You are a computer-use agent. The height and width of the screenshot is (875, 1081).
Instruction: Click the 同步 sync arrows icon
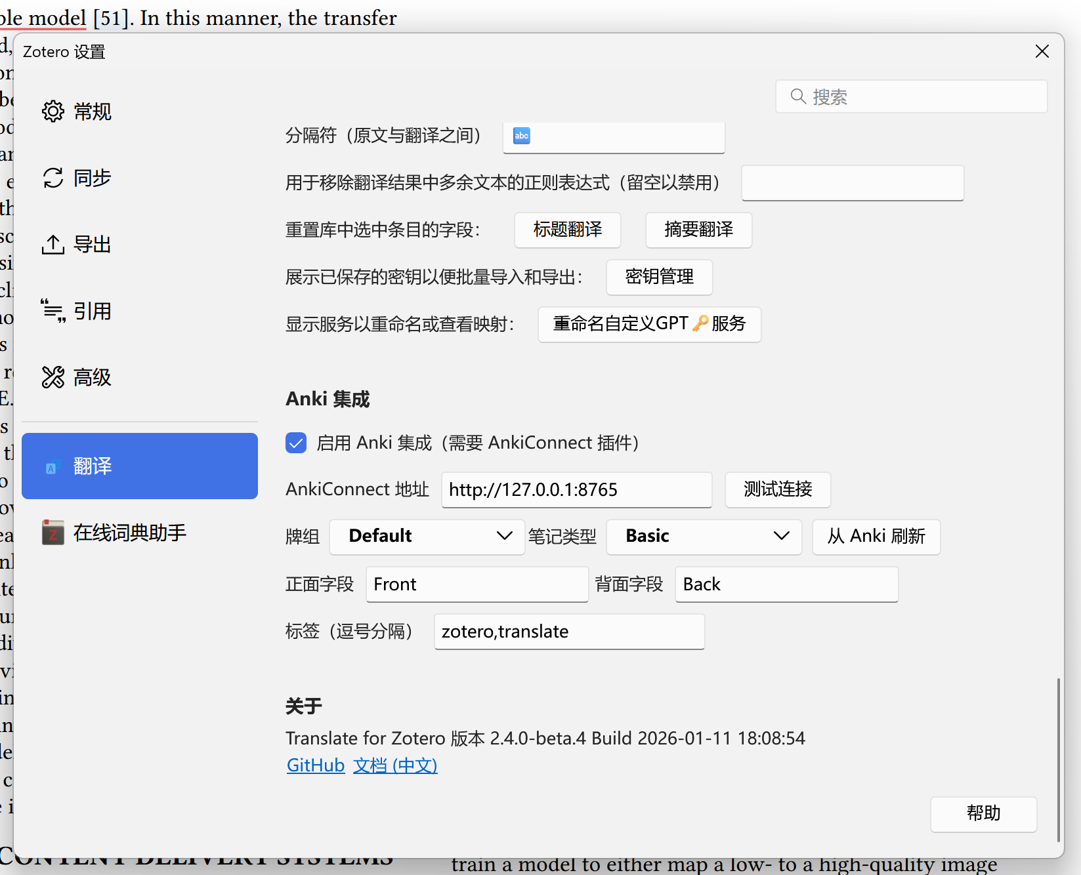[53, 178]
